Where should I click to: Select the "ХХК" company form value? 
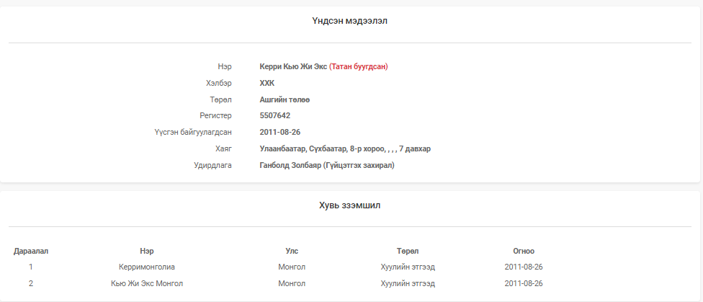click(267, 83)
